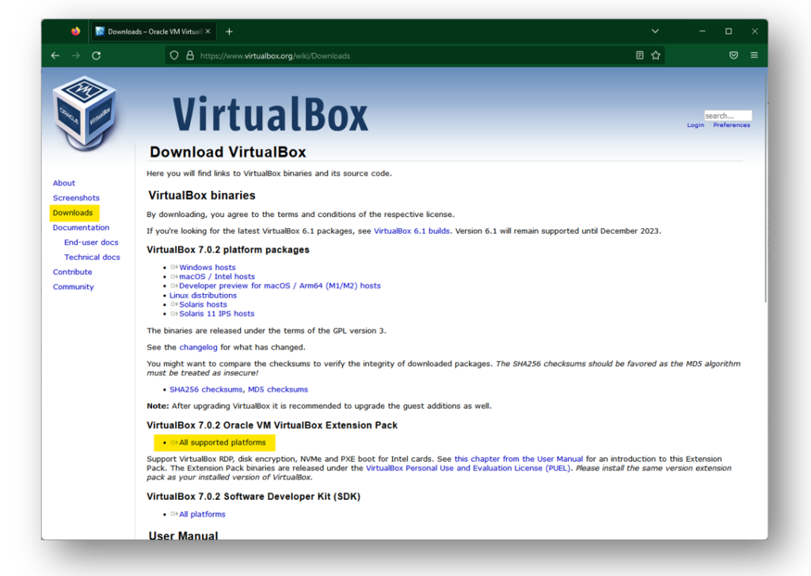The width and height of the screenshot is (811, 576).
Task: Click the Download VirtualBox heading
Action: [x=228, y=152]
